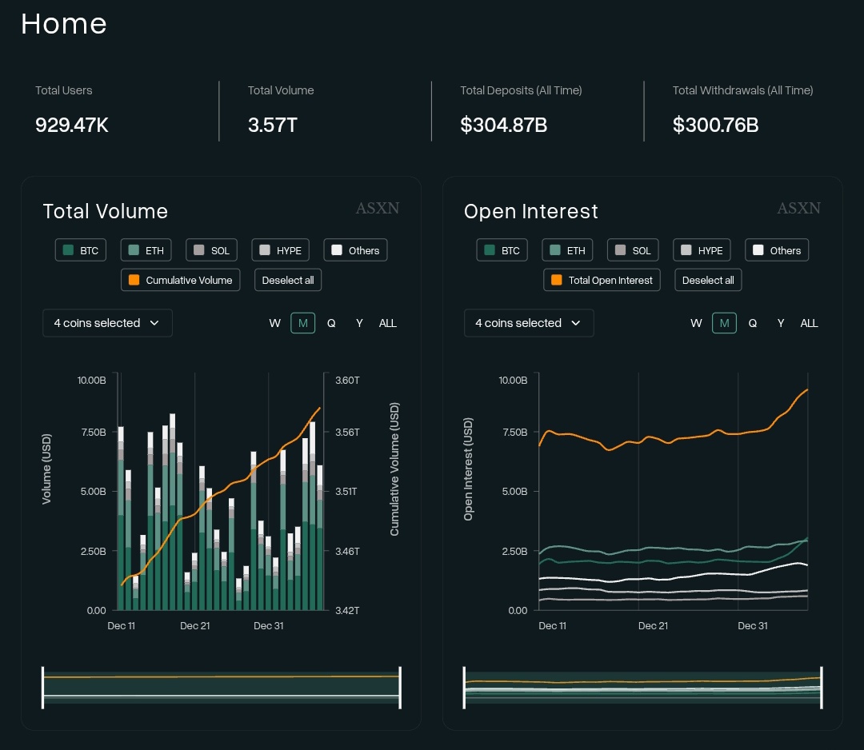Screen dimensions: 864x750
Task: Click orange Total Open Interest legend icon
Action: (x=557, y=280)
